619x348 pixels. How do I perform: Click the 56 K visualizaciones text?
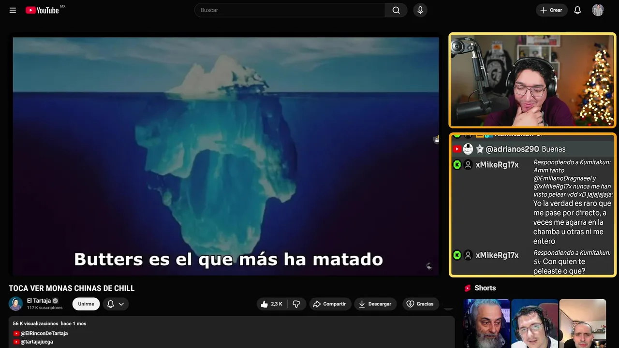[35, 323]
